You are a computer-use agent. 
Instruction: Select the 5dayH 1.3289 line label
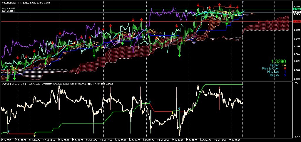coord(8,8)
